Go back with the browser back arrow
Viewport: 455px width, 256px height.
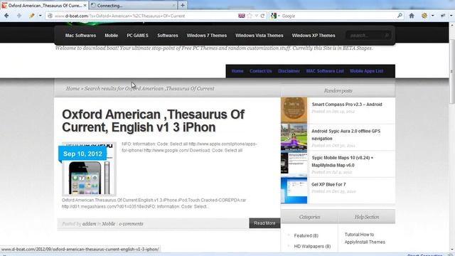pyautogui.click(x=6, y=16)
